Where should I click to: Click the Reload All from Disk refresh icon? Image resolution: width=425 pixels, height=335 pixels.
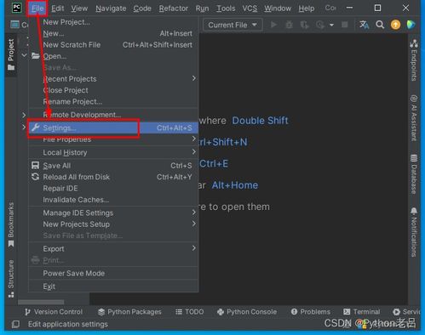pyautogui.click(x=35, y=177)
